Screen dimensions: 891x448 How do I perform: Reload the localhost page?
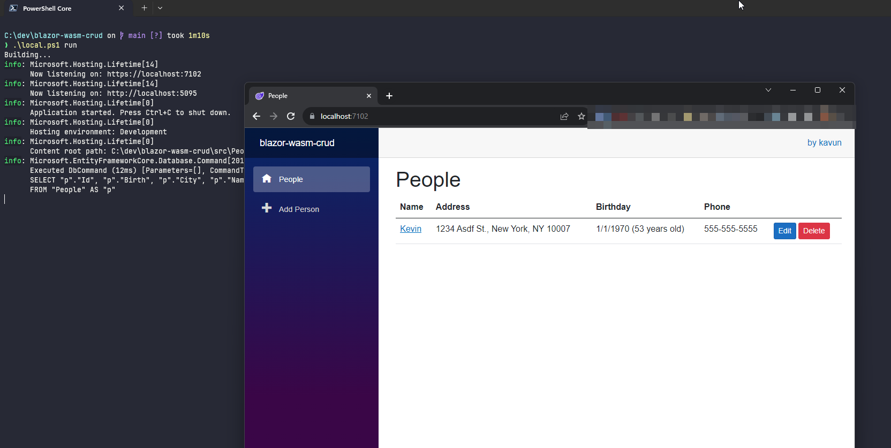click(x=291, y=116)
